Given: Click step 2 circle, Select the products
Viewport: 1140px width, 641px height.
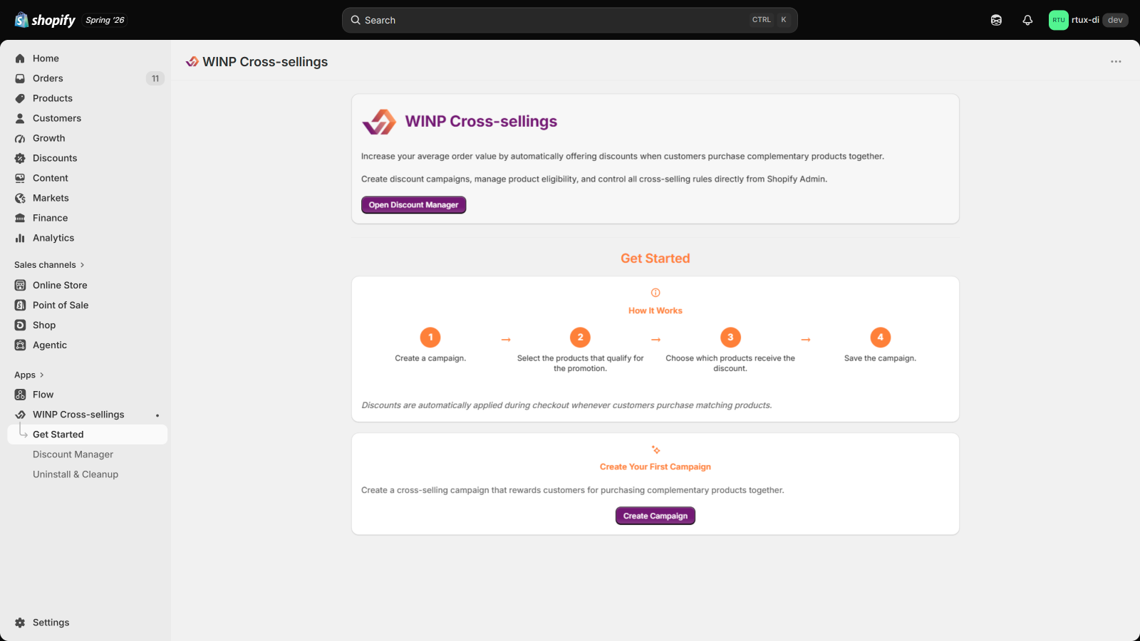Looking at the screenshot, I should pos(581,338).
